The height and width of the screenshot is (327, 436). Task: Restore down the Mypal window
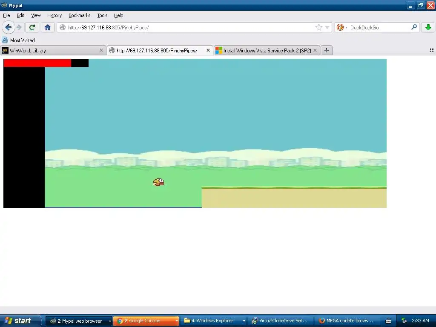pyautogui.click(x=420, y=5)
